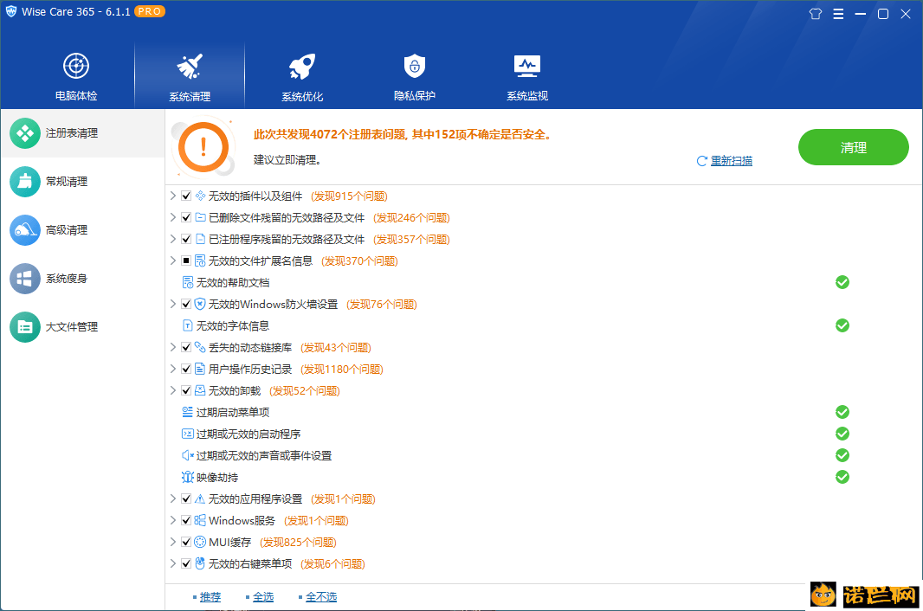Click the 全不选 deselect all link
The width and height of the screenshot is (923, 611).
321,597
